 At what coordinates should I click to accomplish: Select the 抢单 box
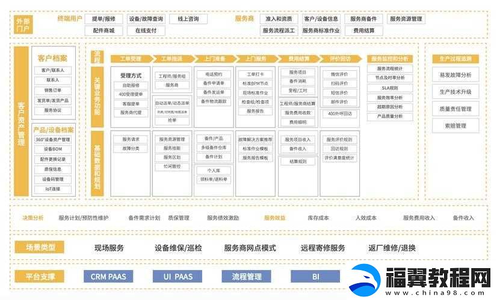coord(172,121)
